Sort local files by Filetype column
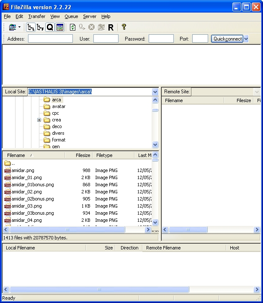The image size is (263, 303). point(113,155)
